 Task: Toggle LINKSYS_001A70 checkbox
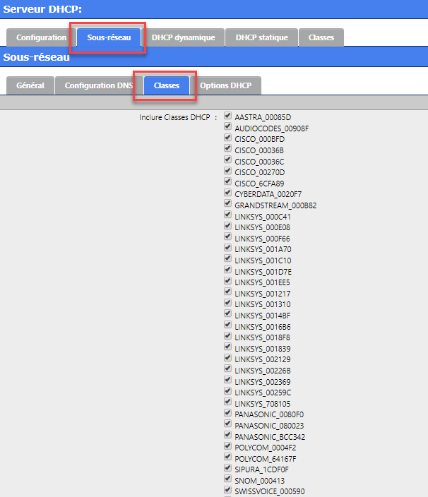[x=227, y=248]
